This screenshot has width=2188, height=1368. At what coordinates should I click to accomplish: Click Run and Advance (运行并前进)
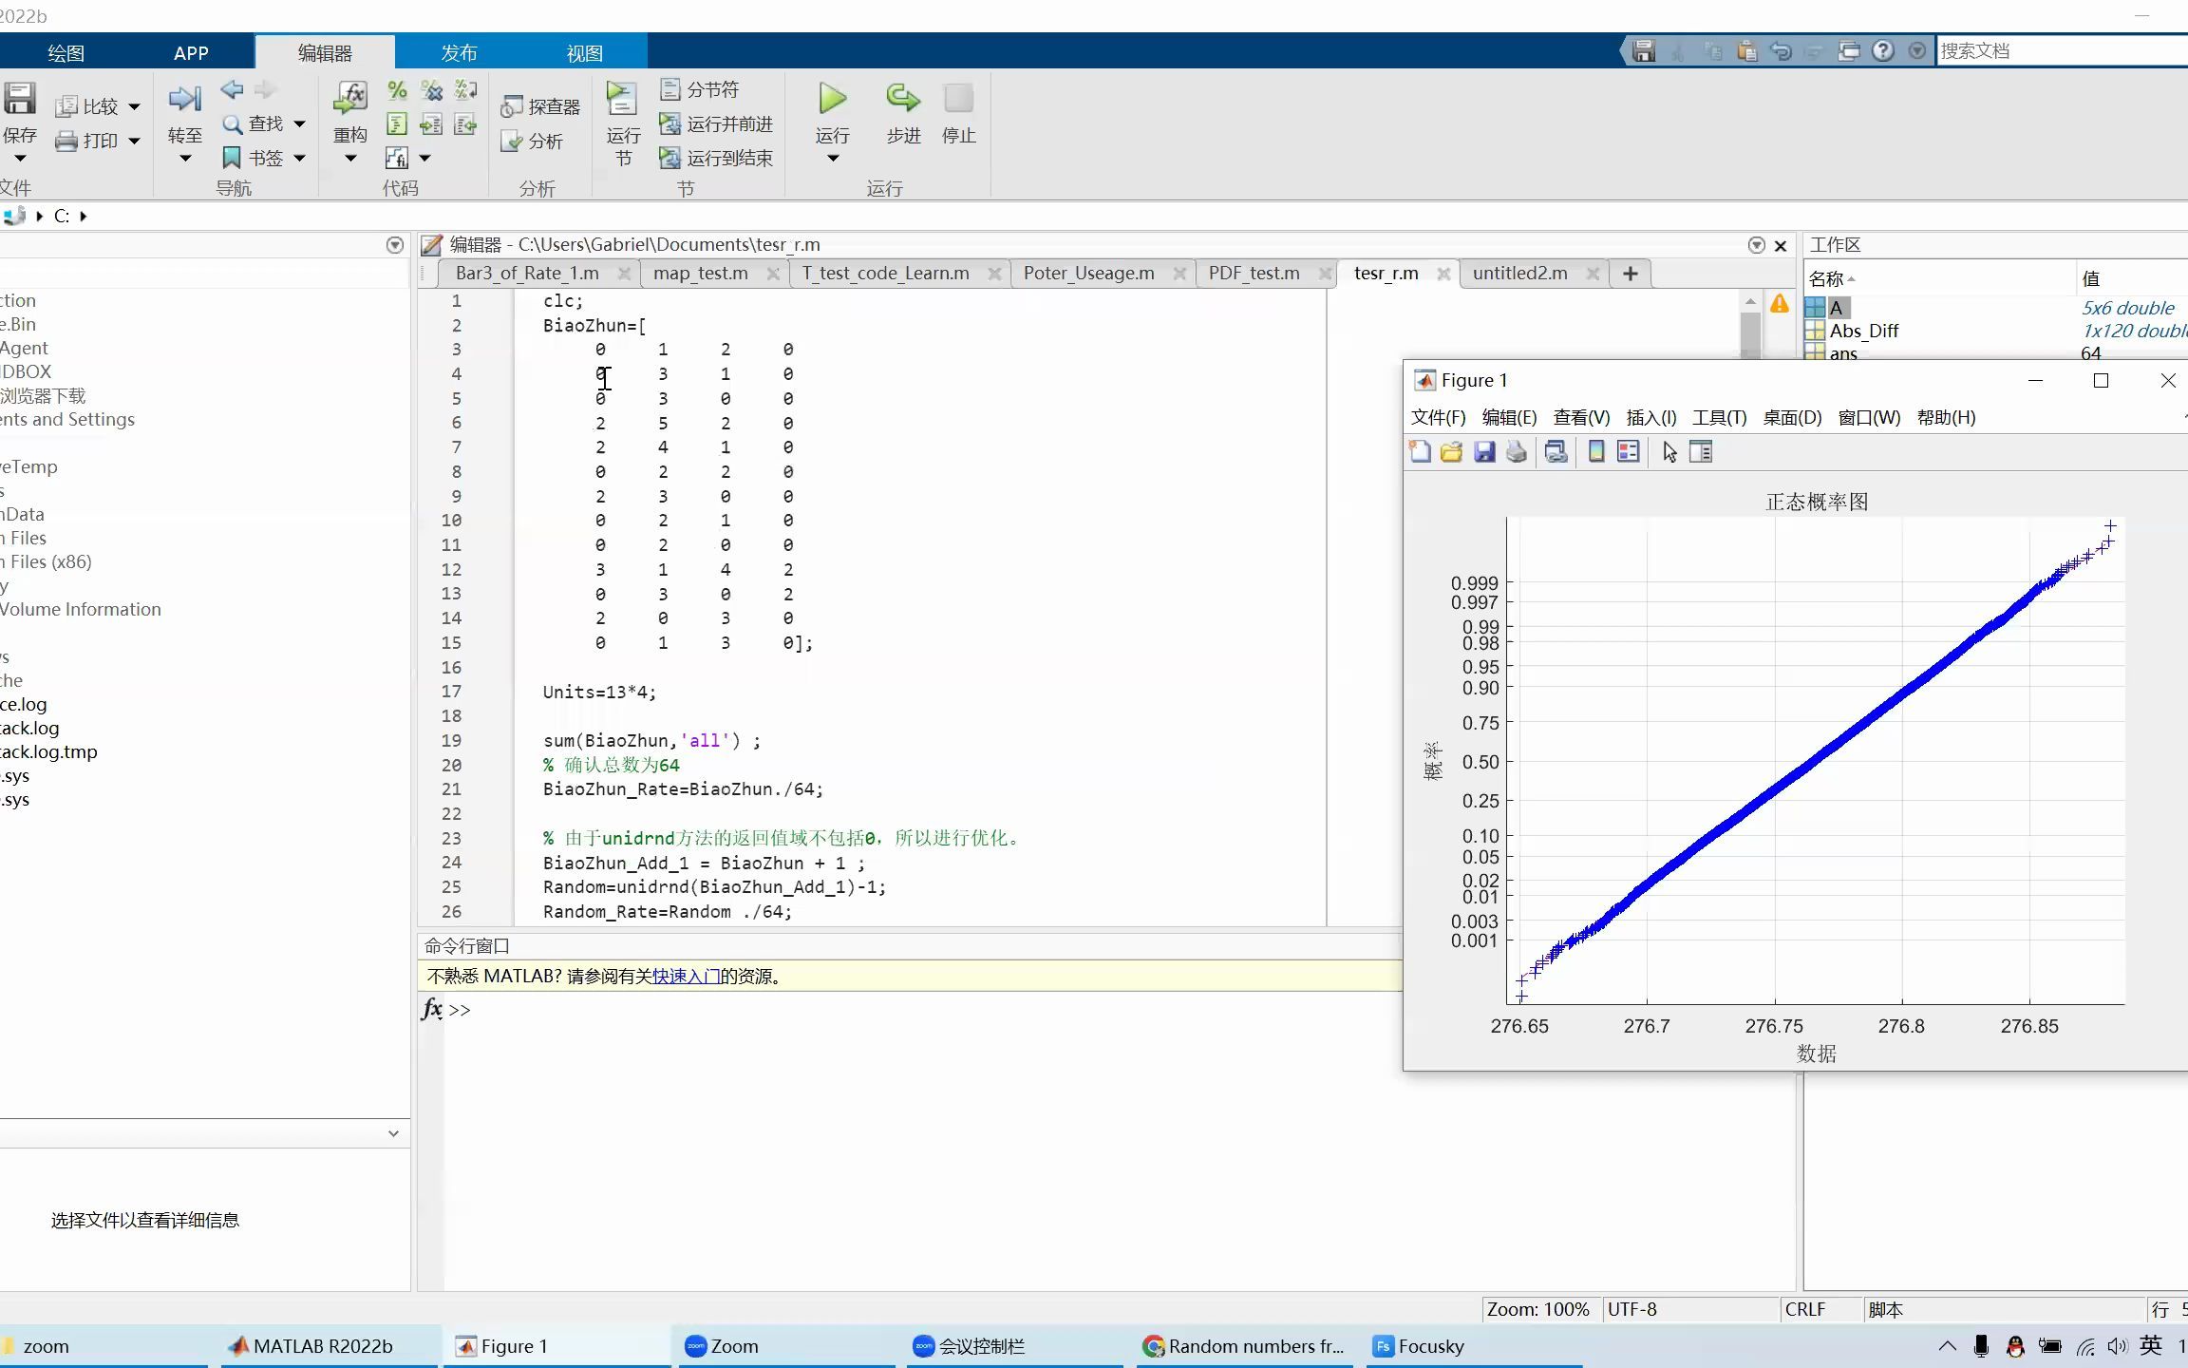(716, 123)
